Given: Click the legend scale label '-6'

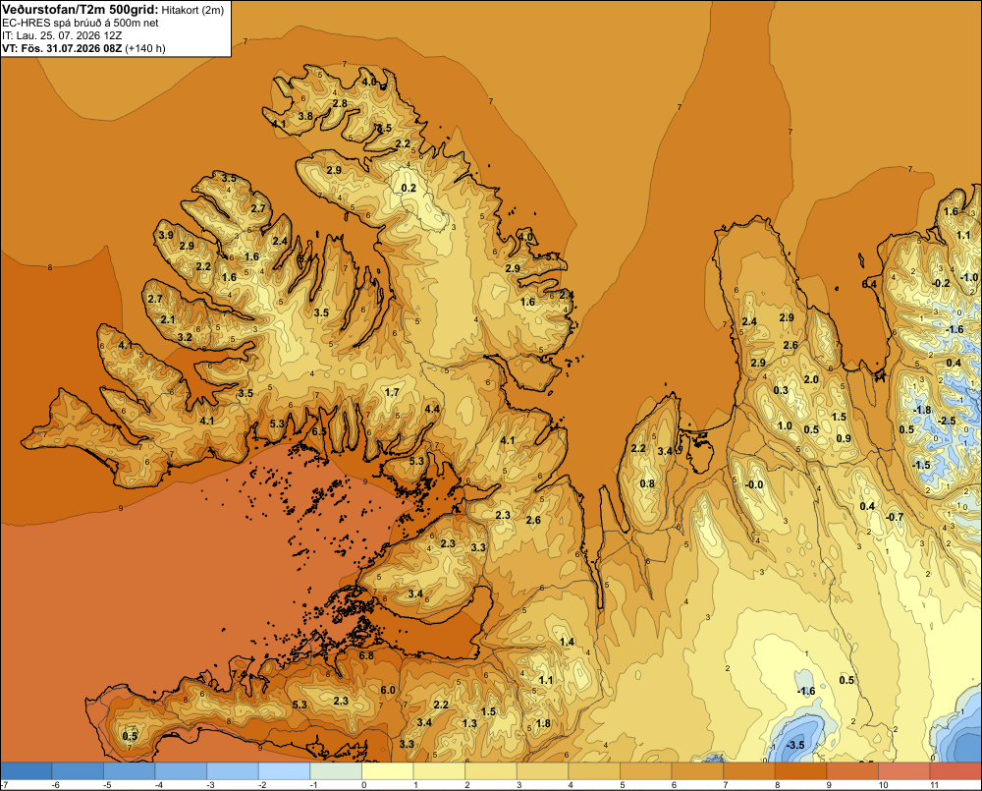Looking at the screenshot, I should coord(55,785).
